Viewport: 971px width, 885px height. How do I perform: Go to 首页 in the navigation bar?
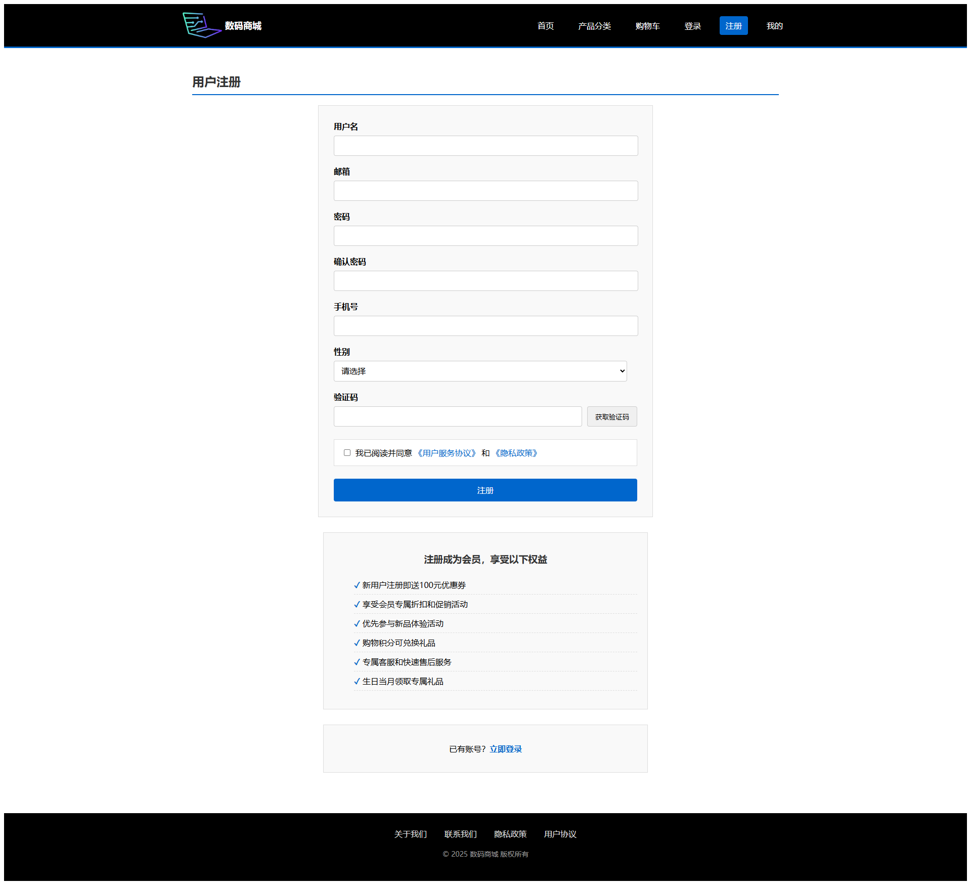tap(545, 26)
